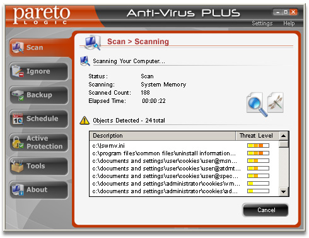Click the About computer info icon

click(18, 190)
